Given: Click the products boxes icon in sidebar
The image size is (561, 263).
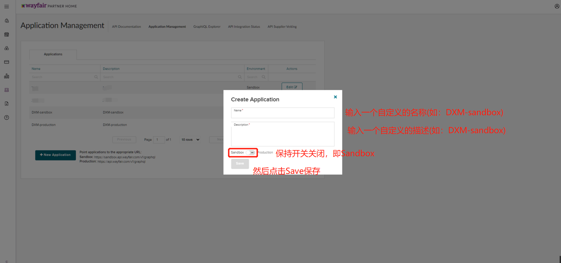Looking at the screenshot, I should pos(6,48).
